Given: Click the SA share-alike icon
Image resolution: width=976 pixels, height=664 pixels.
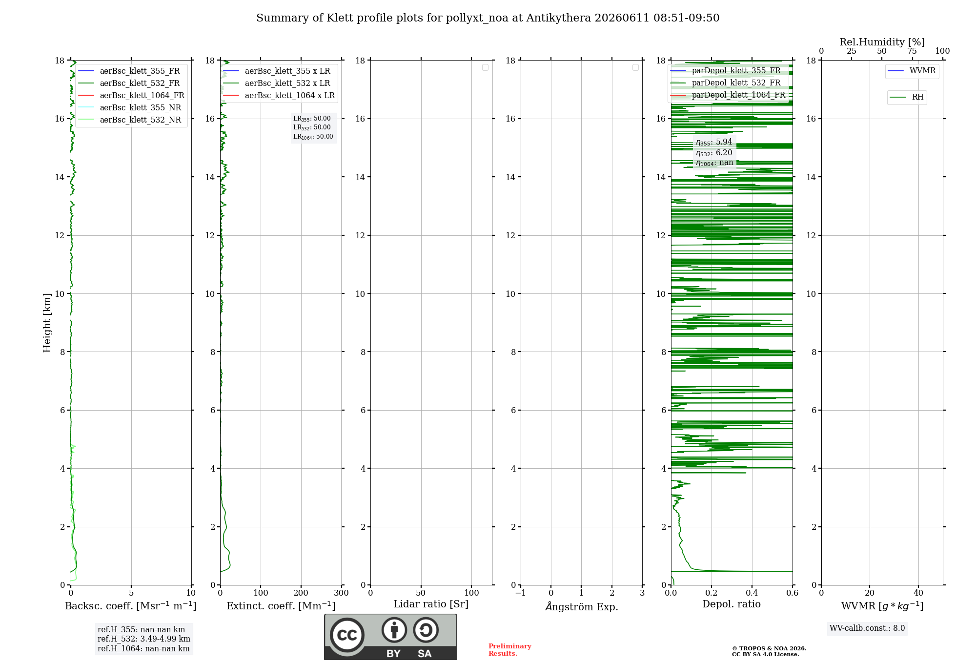Looking at the screenshot, I should [x=426, y=630].
